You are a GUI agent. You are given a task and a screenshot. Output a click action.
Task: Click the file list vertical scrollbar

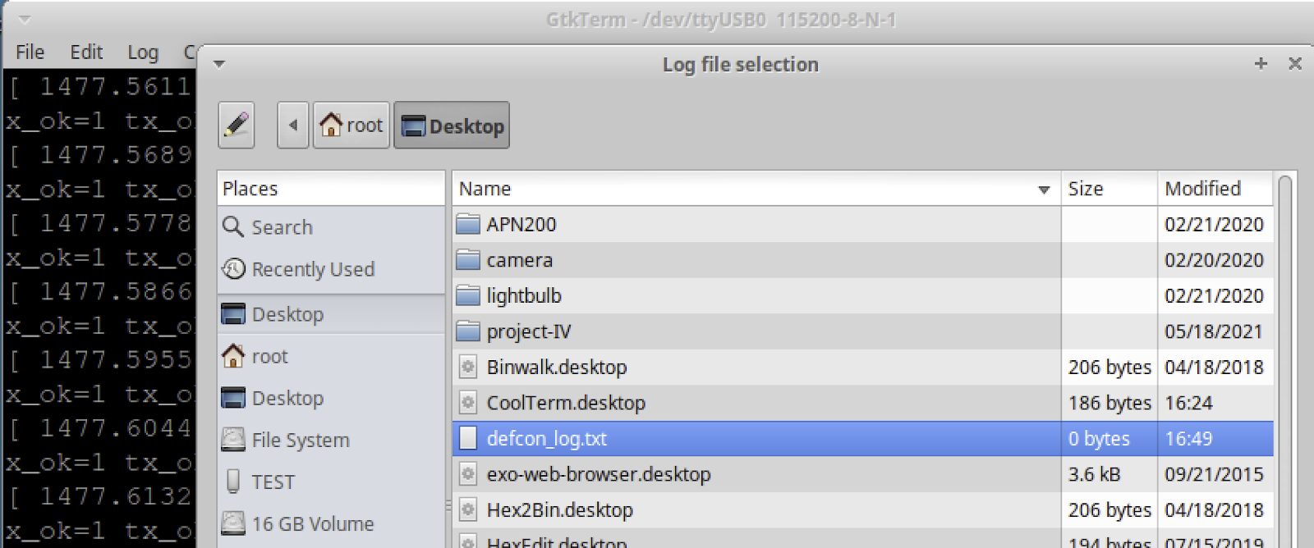(x=1285, y=361)
